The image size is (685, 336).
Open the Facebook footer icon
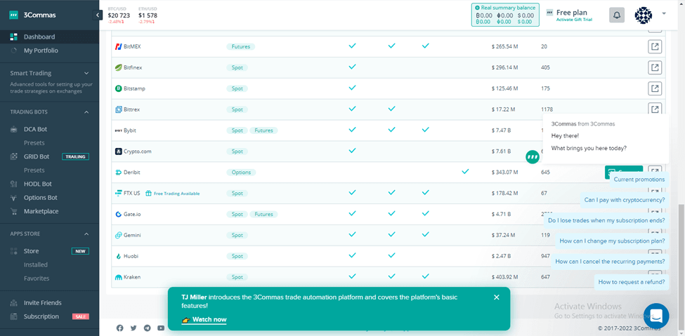pos(119,328)
